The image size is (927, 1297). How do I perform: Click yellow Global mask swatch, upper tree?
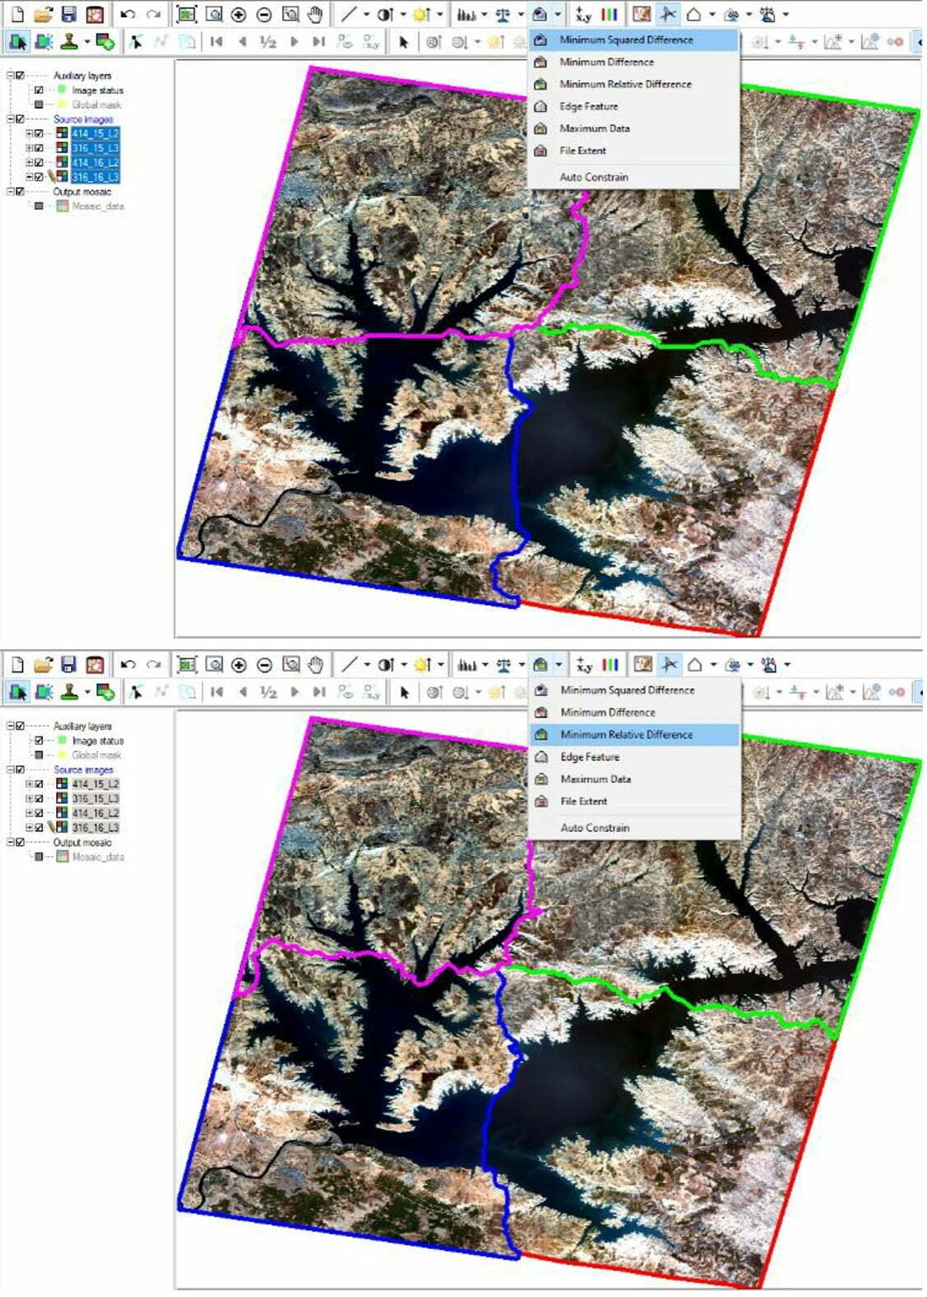click(62, 105)
